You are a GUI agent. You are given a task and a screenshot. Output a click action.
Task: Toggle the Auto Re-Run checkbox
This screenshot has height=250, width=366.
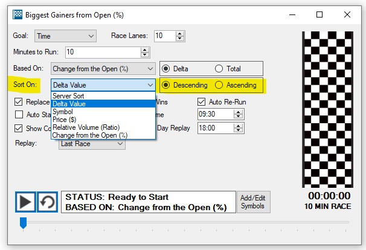pos(202,102)
